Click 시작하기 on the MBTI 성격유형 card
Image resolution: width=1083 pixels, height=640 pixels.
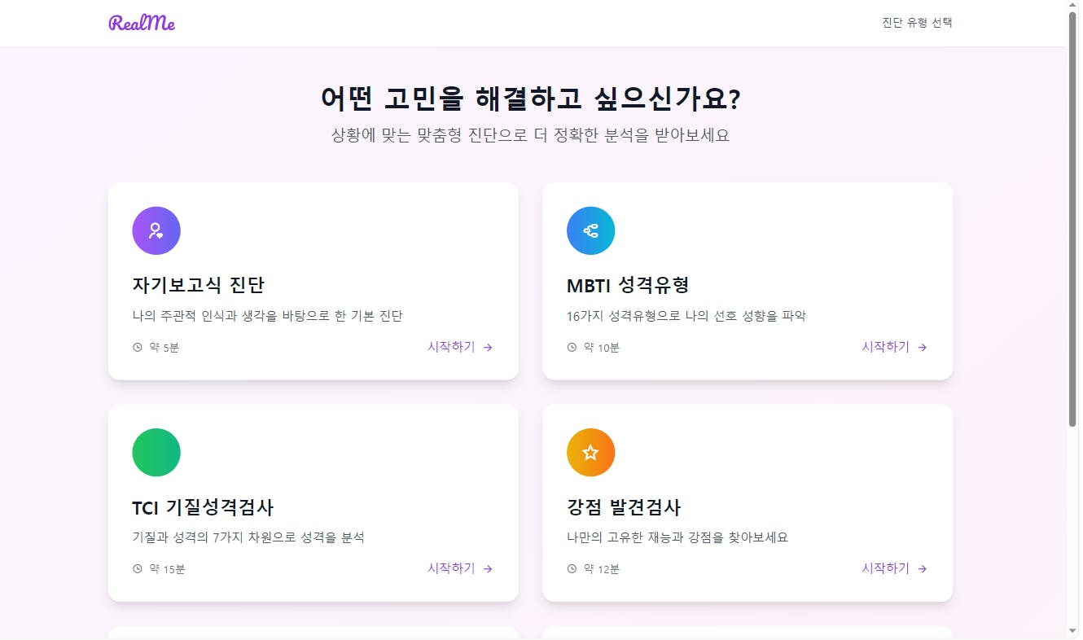[x=885, y=346]
